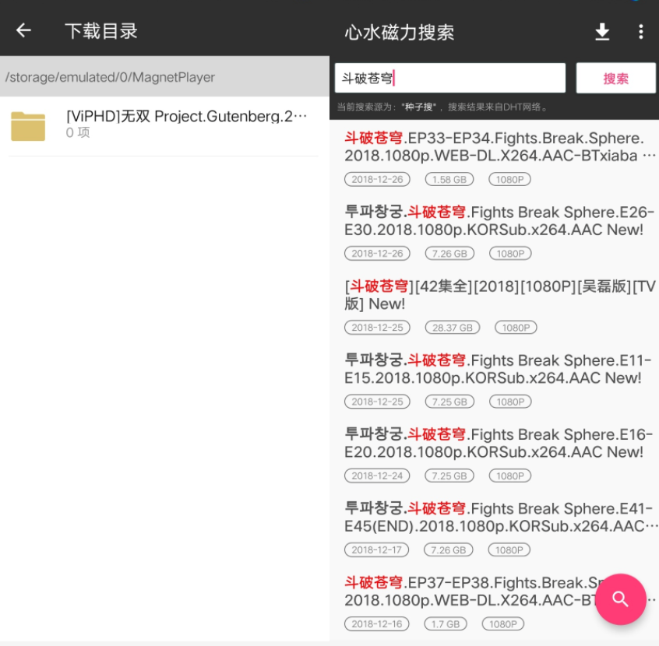Select the 42集全 吴磊版 result
Image resolution: width=659 pixels, height=646 pixels.
[x=494, y=294]
